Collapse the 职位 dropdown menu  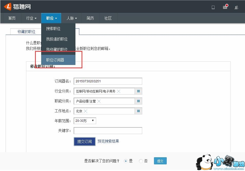pos(51,18)
